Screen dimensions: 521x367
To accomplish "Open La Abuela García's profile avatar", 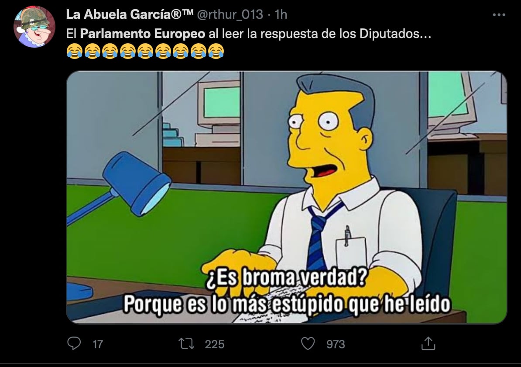I will click(x=34, y=27).
